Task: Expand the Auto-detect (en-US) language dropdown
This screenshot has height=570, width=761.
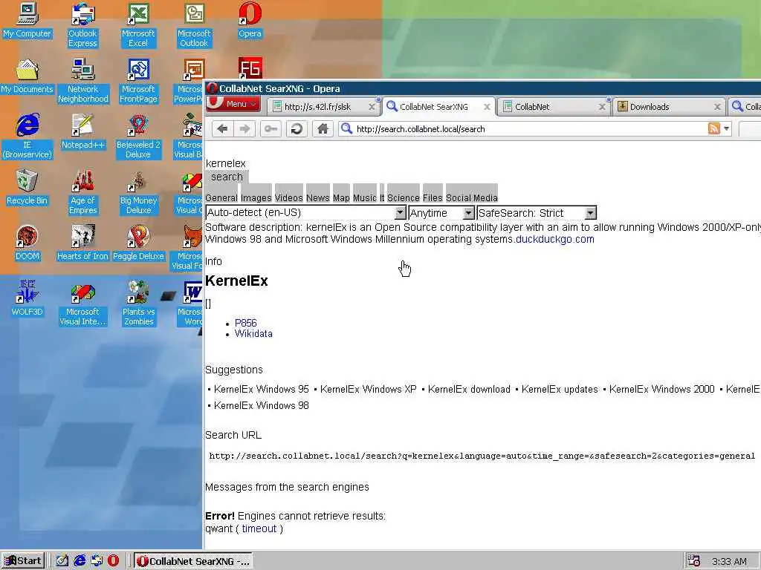Action: (399, 213)
